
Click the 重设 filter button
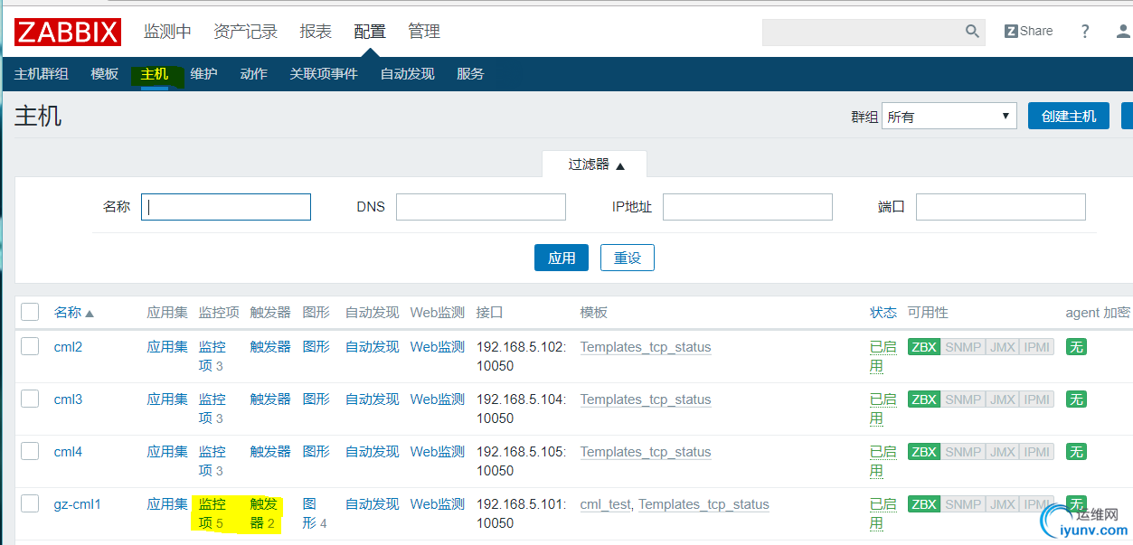tap(628, 258)
